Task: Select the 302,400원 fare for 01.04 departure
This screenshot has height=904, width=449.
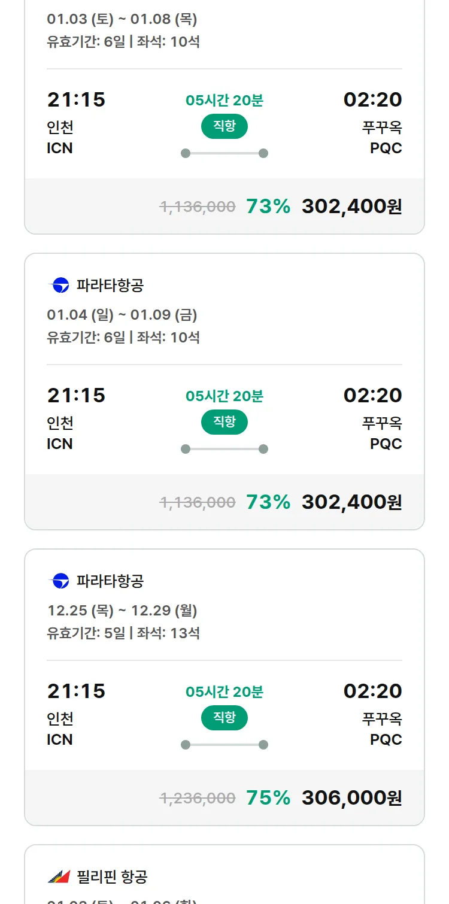Action: [351, 502]
